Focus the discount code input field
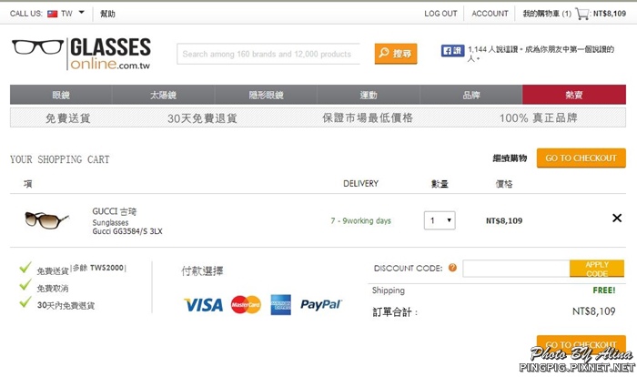This screenshot has width=637, height=377. pos(516,269)
